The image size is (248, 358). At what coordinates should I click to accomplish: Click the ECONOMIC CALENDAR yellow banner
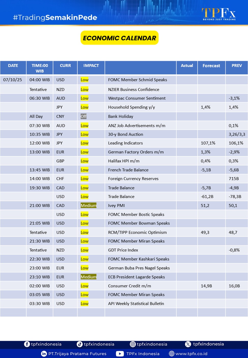tap(120, 38)
